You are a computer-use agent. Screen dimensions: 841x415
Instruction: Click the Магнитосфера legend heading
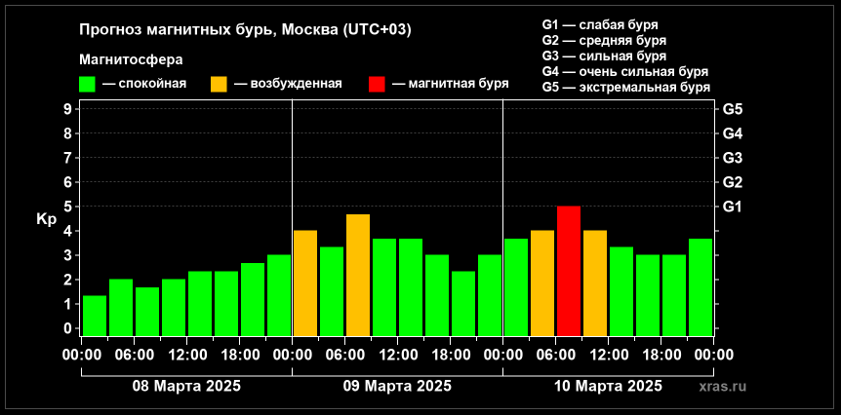click(x=131, y=59)
